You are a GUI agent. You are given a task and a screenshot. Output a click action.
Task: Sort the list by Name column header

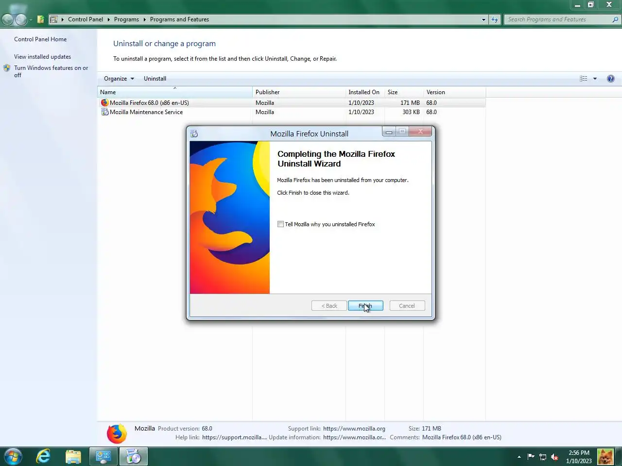(x=175, y=92)
